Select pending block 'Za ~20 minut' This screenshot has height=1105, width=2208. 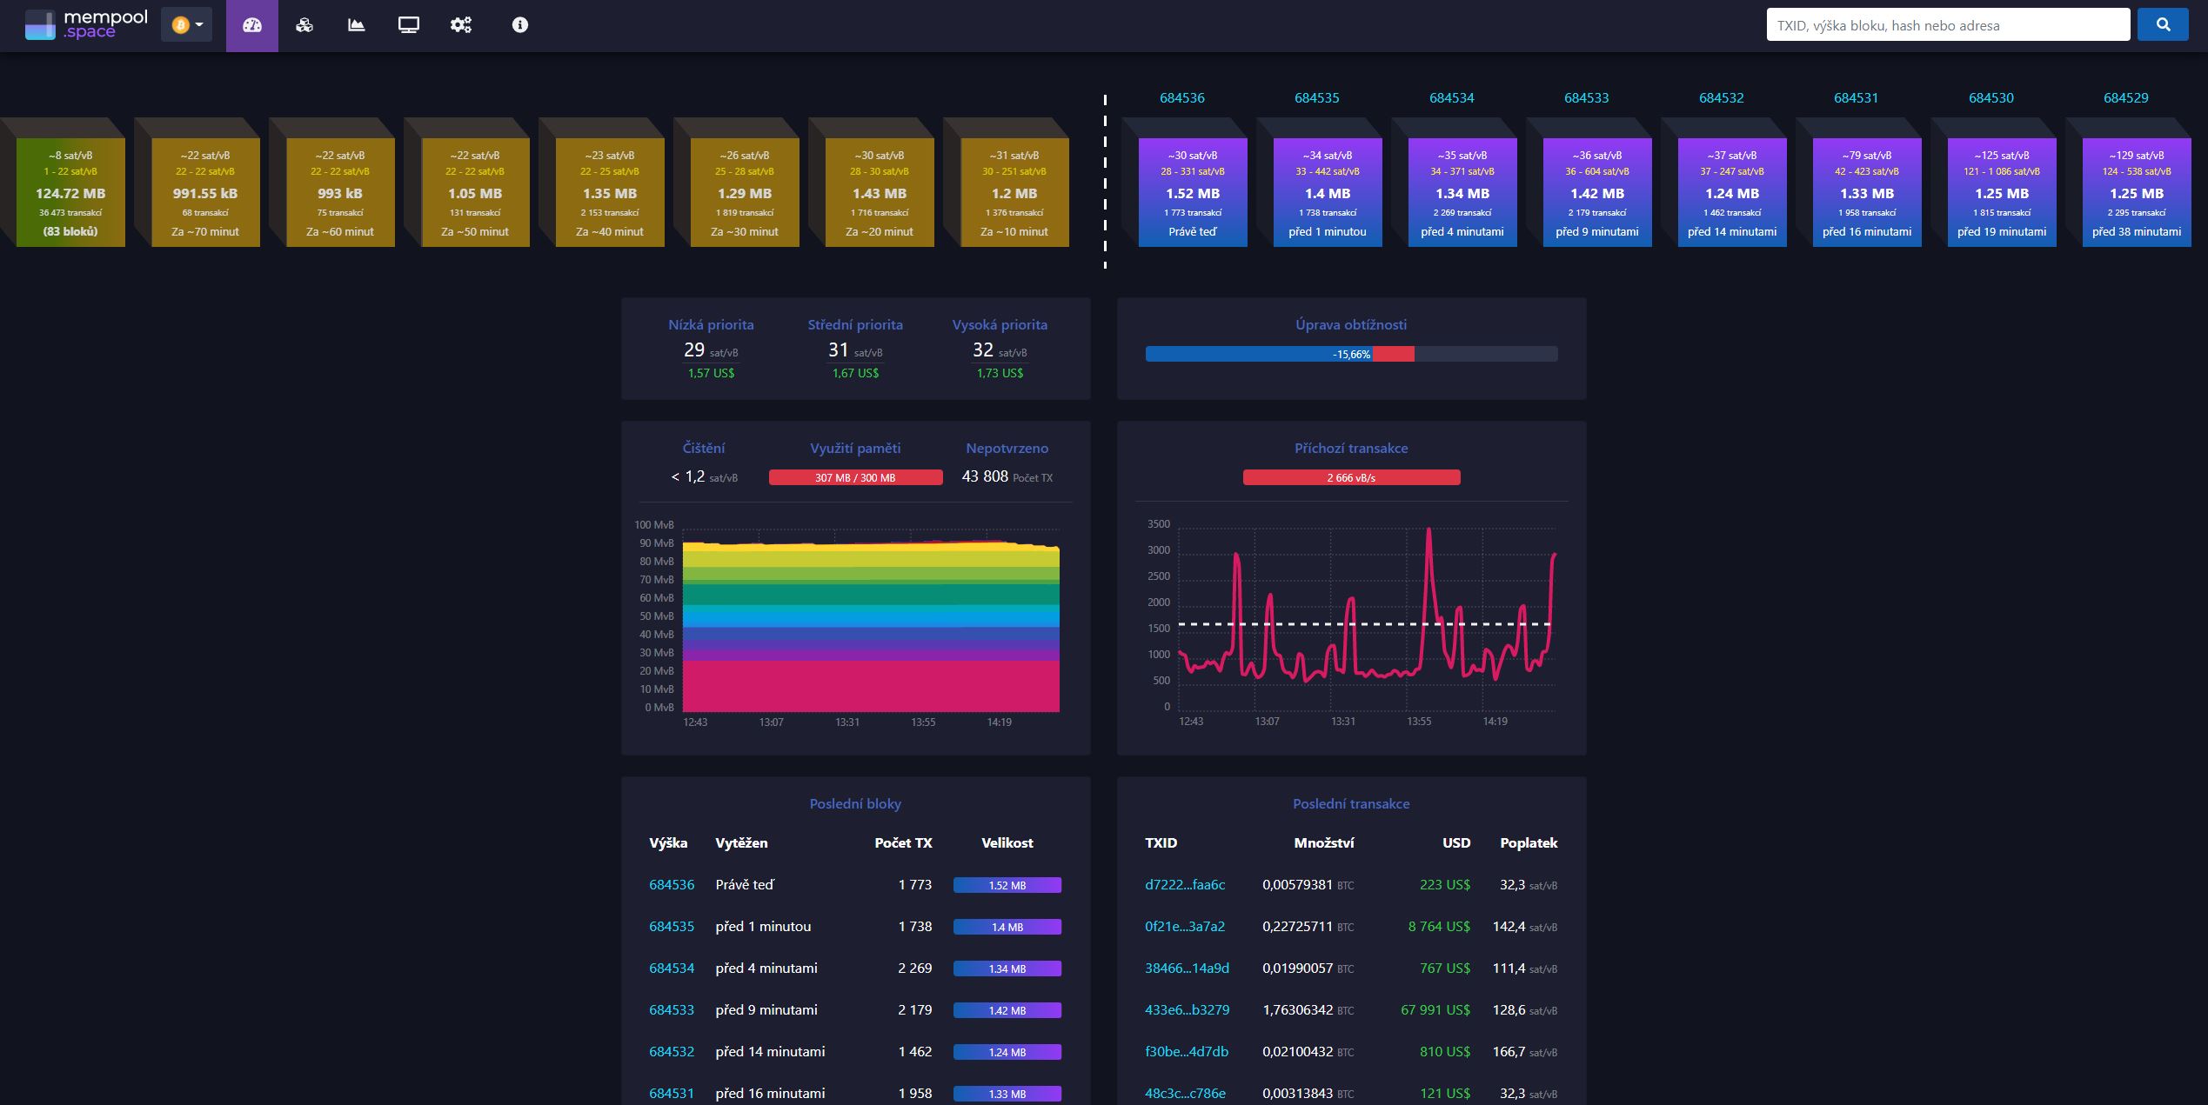[880, 192]
